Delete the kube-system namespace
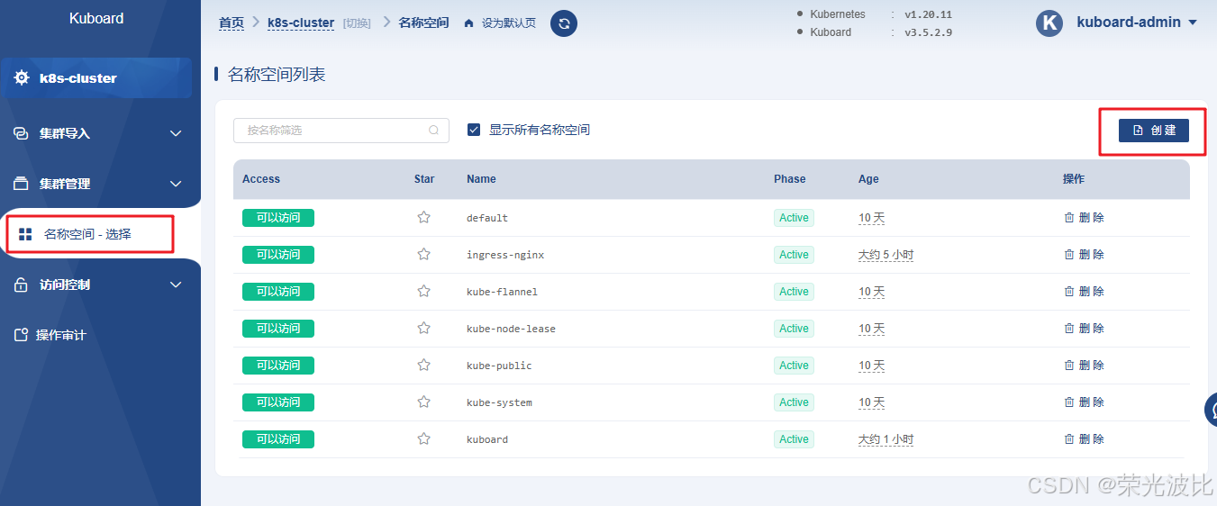1217x506 pixels. 1084,402
